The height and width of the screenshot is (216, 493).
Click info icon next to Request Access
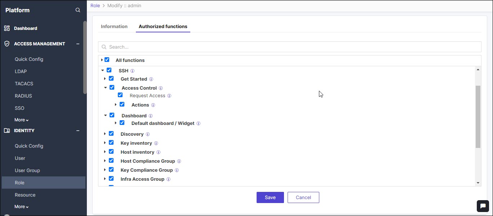[x=169, y=96]
